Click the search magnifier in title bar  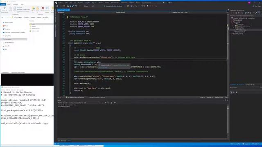point(163,3)
